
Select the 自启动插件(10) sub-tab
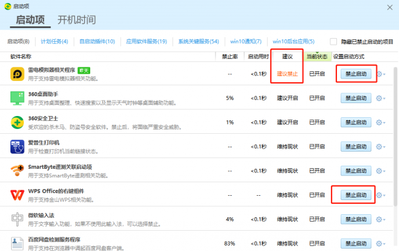click(97, 42)
